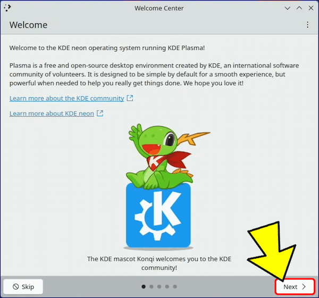Select the third page indicator dot
Screen dimensions: 319x298
159,287
